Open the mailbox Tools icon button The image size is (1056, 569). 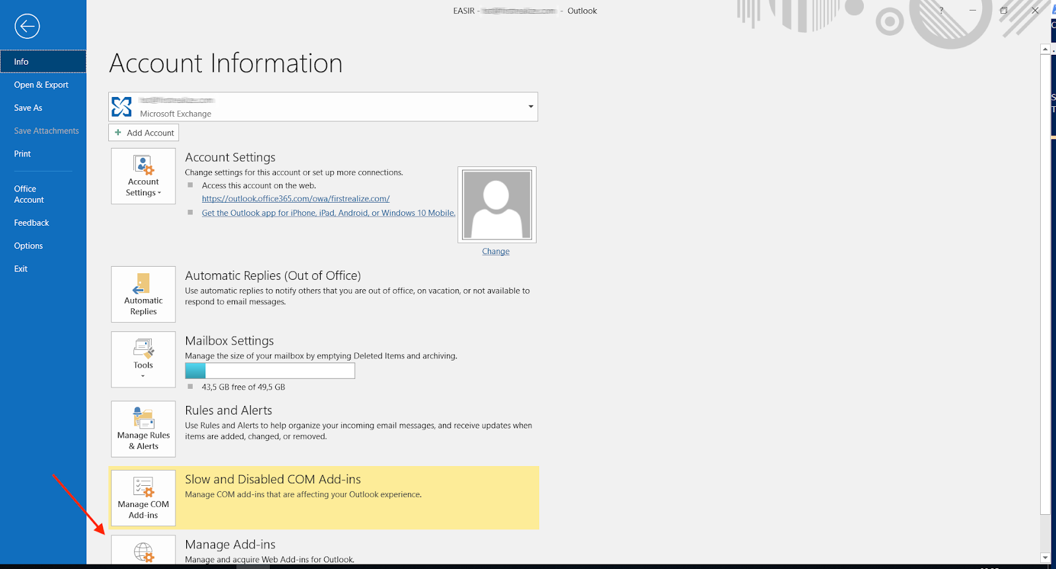tap(143, 359)
